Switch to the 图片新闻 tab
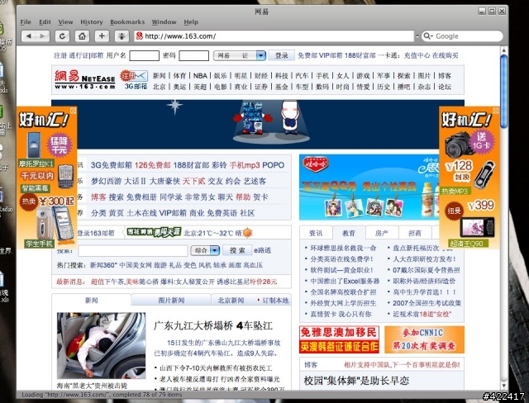The image size is (529, 403). pyautogui.click(x=171, y=301)
